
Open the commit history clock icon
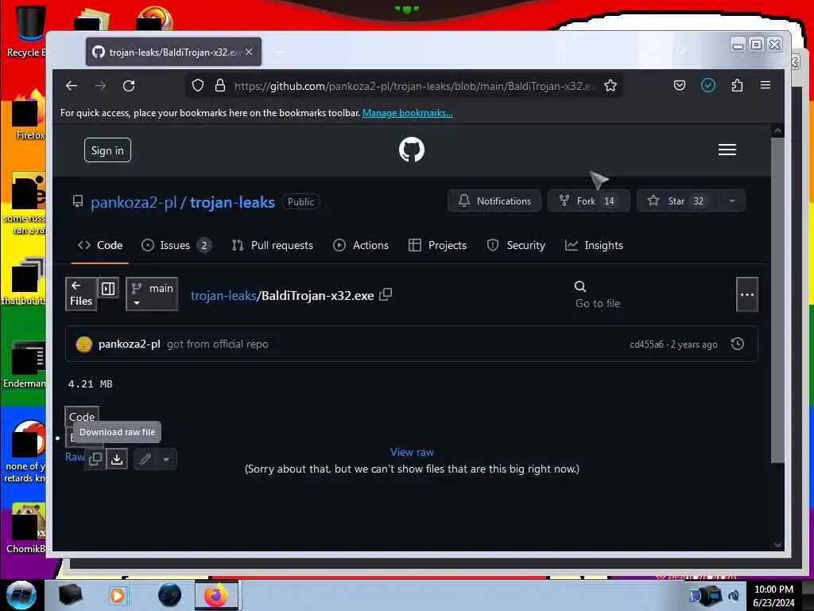(x=737, y=344)
